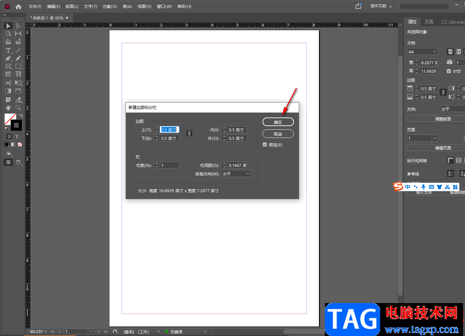This screenshot has width=465, height=336.
Task: Toggle the margin link chain in dialog
Action: click(x=189, y=133)
